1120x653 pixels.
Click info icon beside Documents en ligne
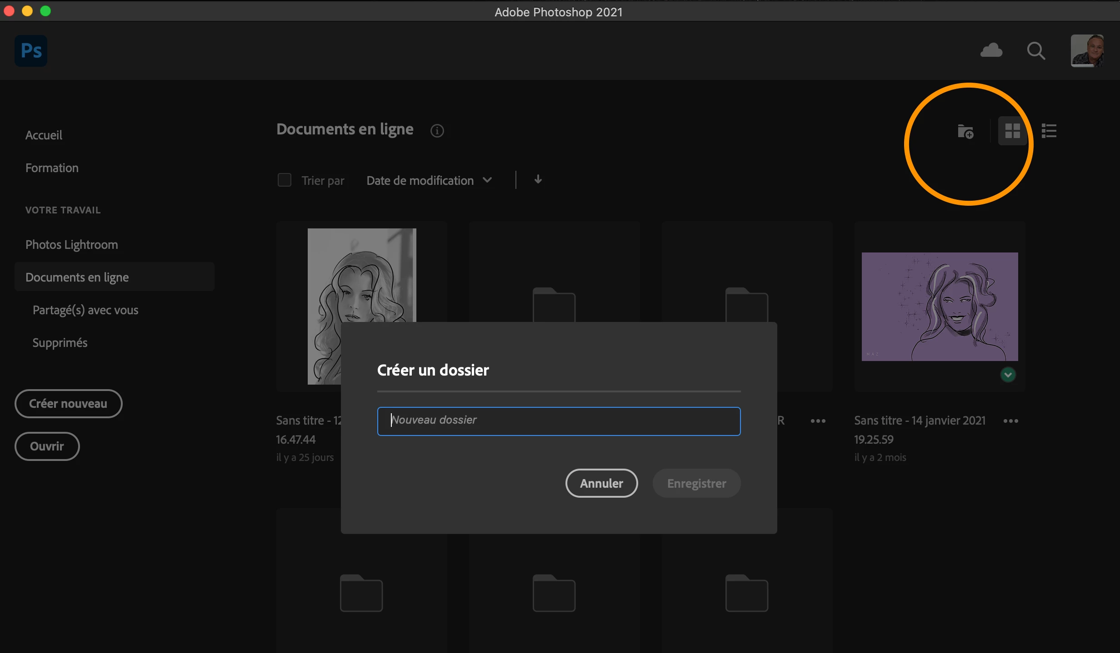click(437, 131)
